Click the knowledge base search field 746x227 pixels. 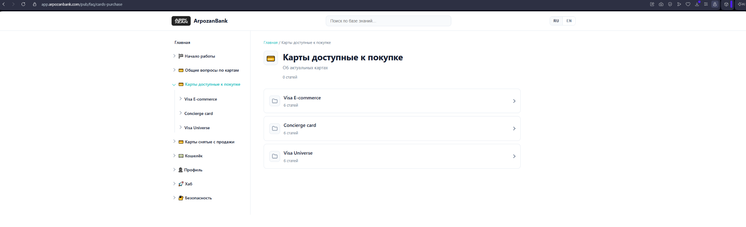tap(388, 21)
